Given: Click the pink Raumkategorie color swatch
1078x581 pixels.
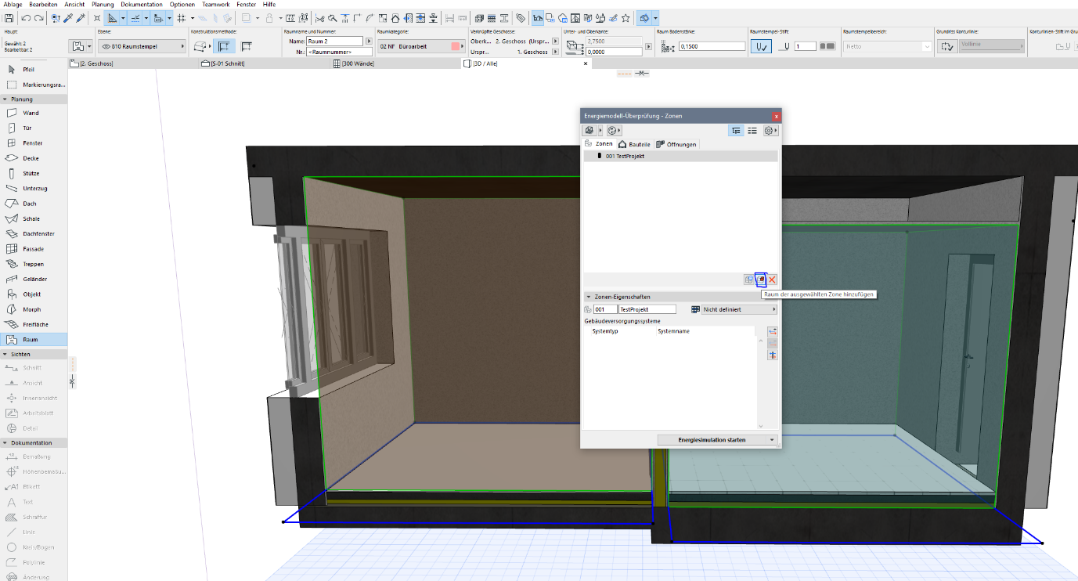Looking at the screenshot, I should coord(456,47).
